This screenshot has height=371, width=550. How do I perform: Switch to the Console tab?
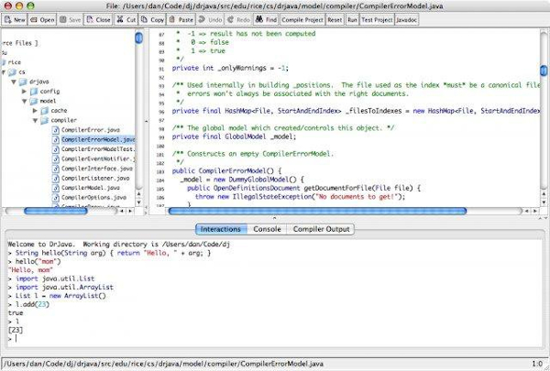[x=267, y=229]
